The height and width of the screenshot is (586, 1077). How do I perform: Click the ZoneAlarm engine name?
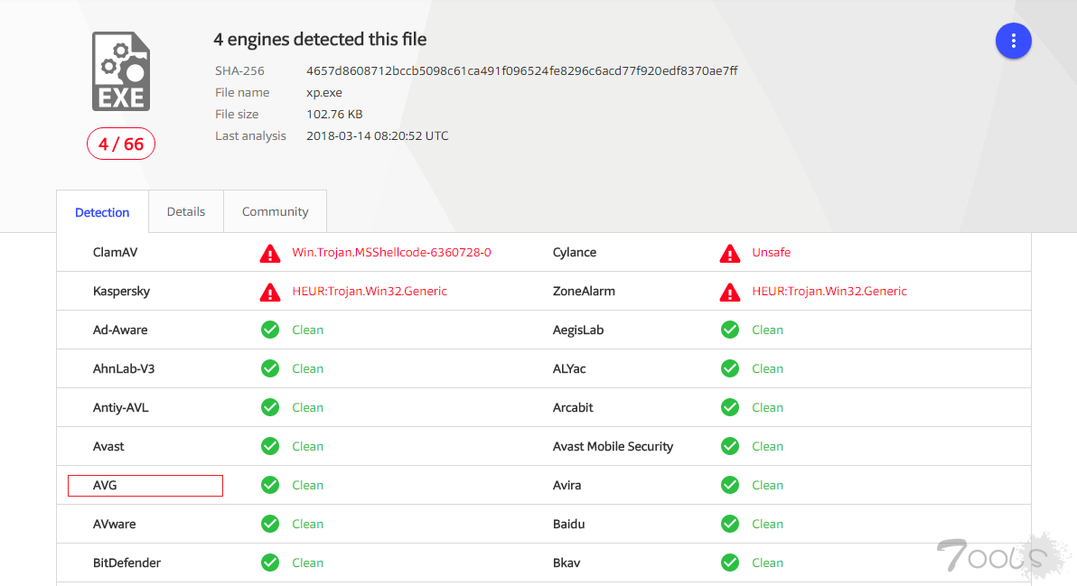[584, 291]
